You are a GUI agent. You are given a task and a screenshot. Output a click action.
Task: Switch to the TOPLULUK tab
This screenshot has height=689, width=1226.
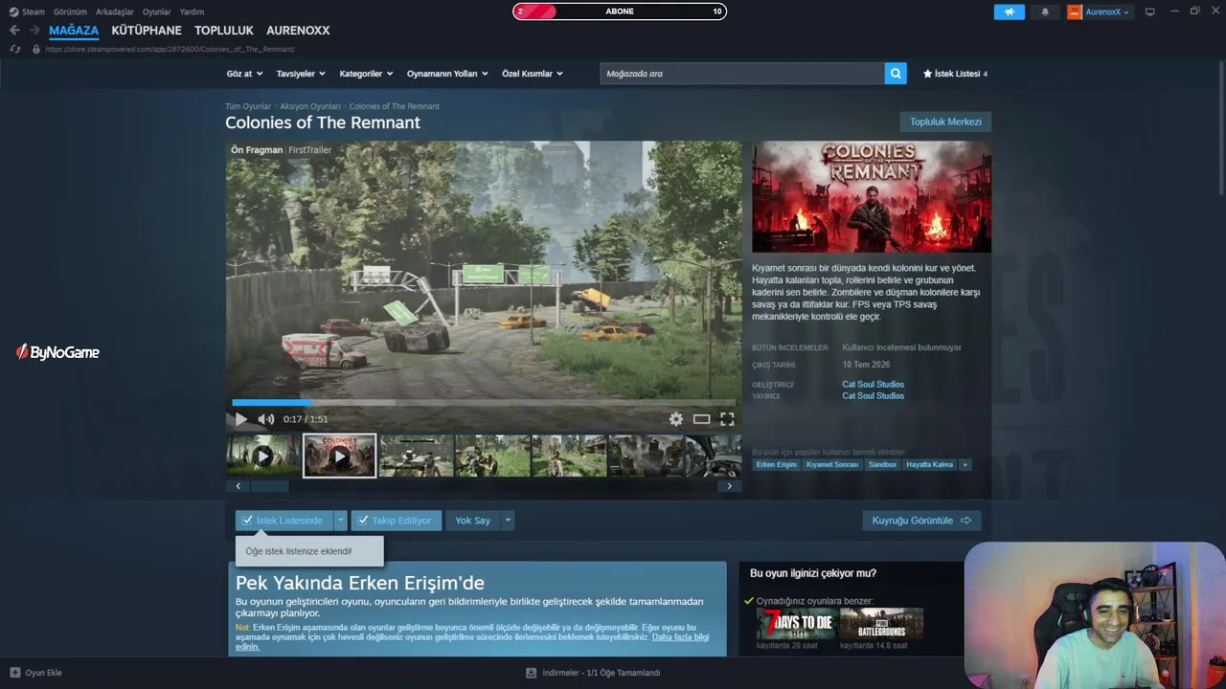pos(224,31)
